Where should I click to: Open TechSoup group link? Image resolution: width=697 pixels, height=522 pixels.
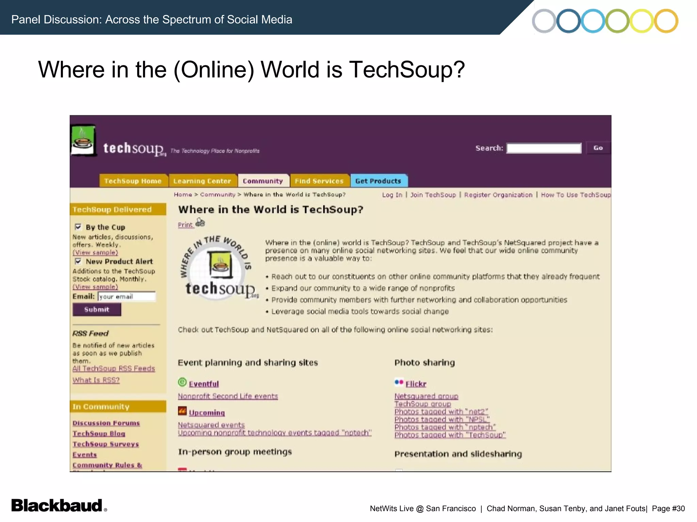coord(423,404)
